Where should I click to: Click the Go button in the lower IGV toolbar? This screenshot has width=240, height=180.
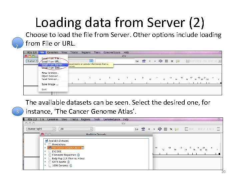tap(137, 129)
